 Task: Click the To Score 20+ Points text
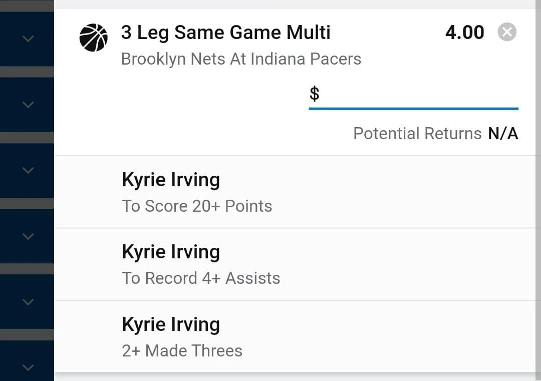pos(197,206)
